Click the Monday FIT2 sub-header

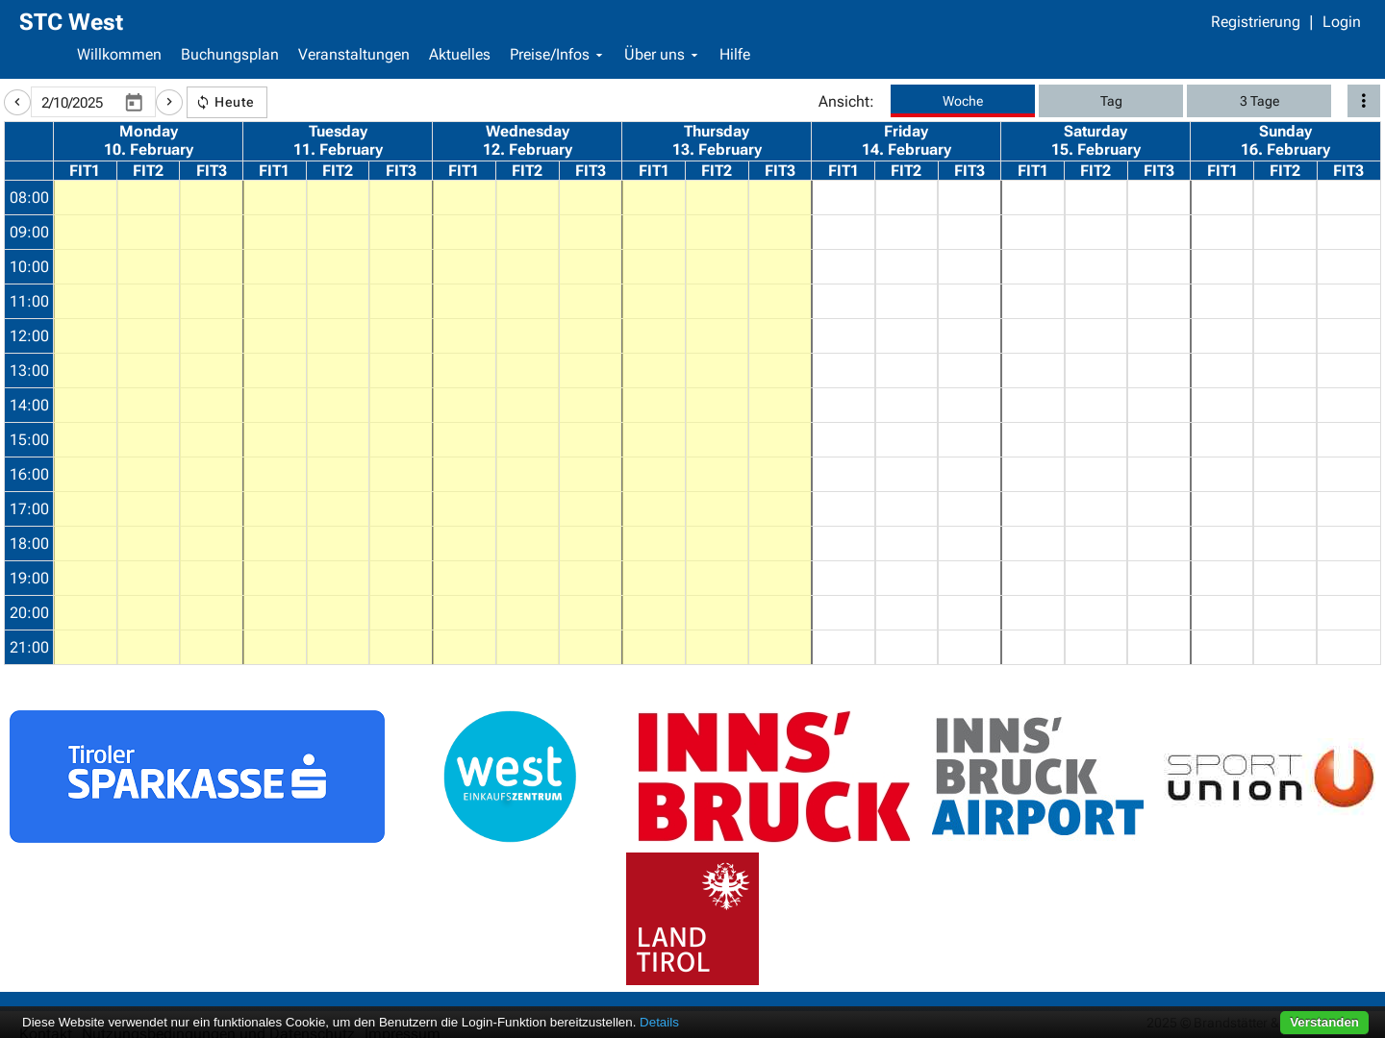point(148,171)
